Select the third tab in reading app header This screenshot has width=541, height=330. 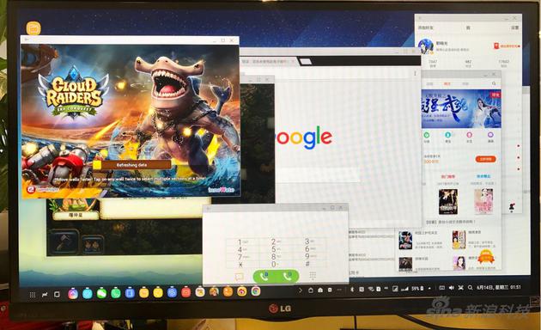pyautogui.click(x=465, y=83)
